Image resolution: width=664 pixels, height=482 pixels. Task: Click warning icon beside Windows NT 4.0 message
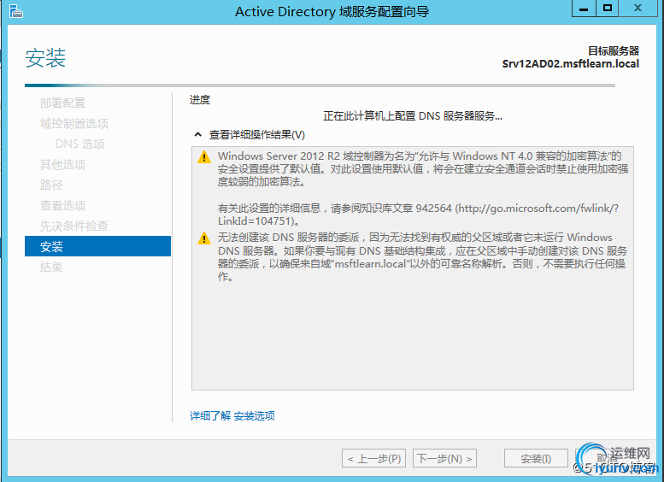[204, 157]
